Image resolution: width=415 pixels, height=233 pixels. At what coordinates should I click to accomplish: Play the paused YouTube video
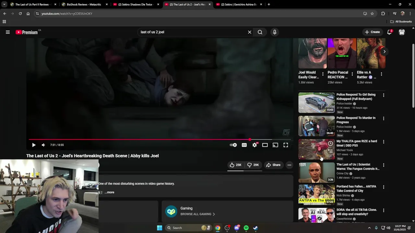pos(34,145)
